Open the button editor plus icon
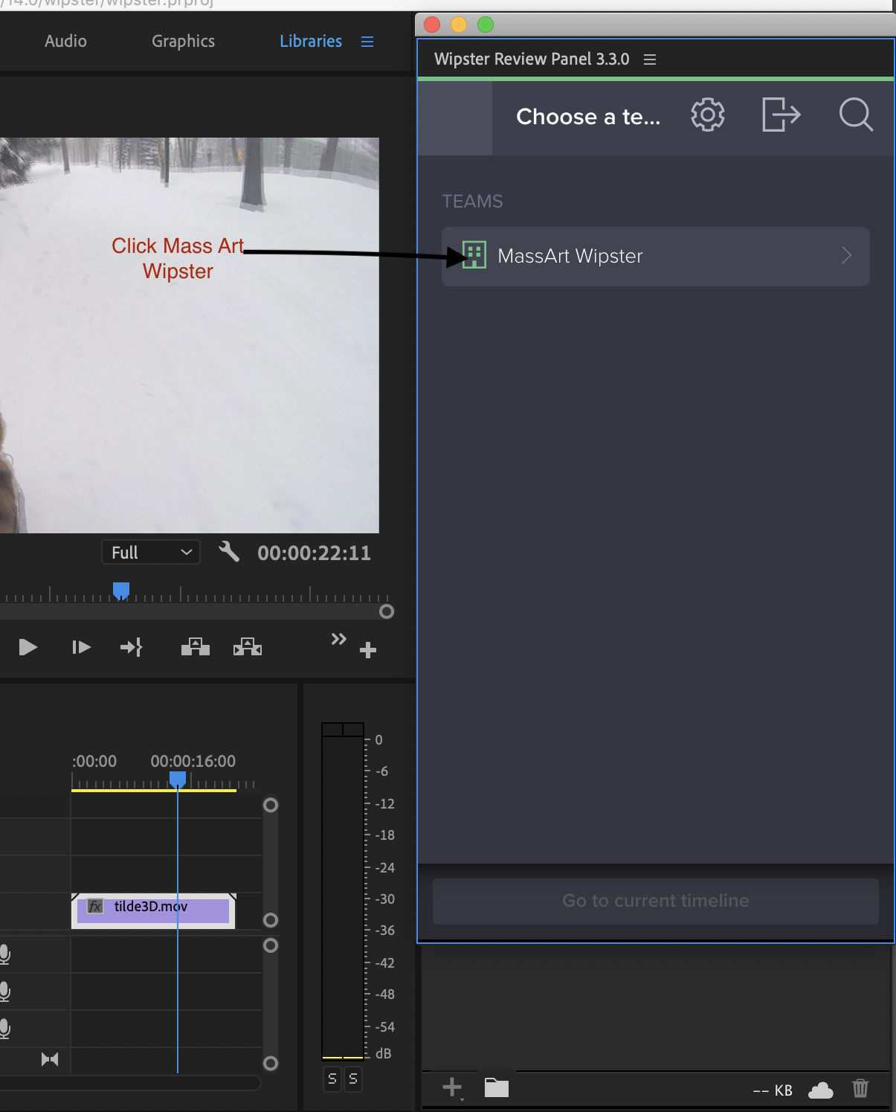The image size is (896, 1112). pos(367,650)
